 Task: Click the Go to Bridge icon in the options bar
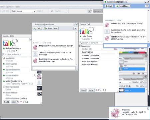[x=90, y=11]
